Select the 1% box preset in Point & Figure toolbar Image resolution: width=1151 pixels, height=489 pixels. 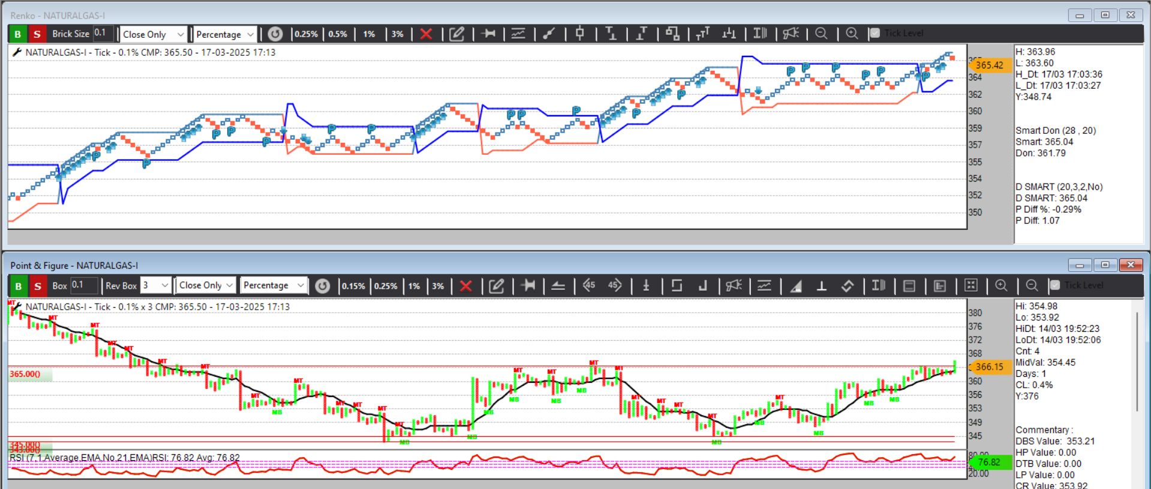pos(414,286)
